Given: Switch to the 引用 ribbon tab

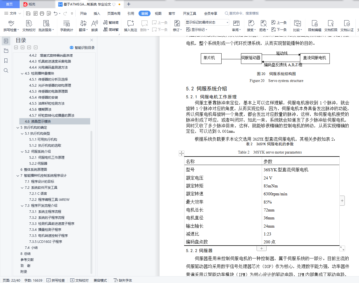Looking at the screenshot, I should (131, 13).
